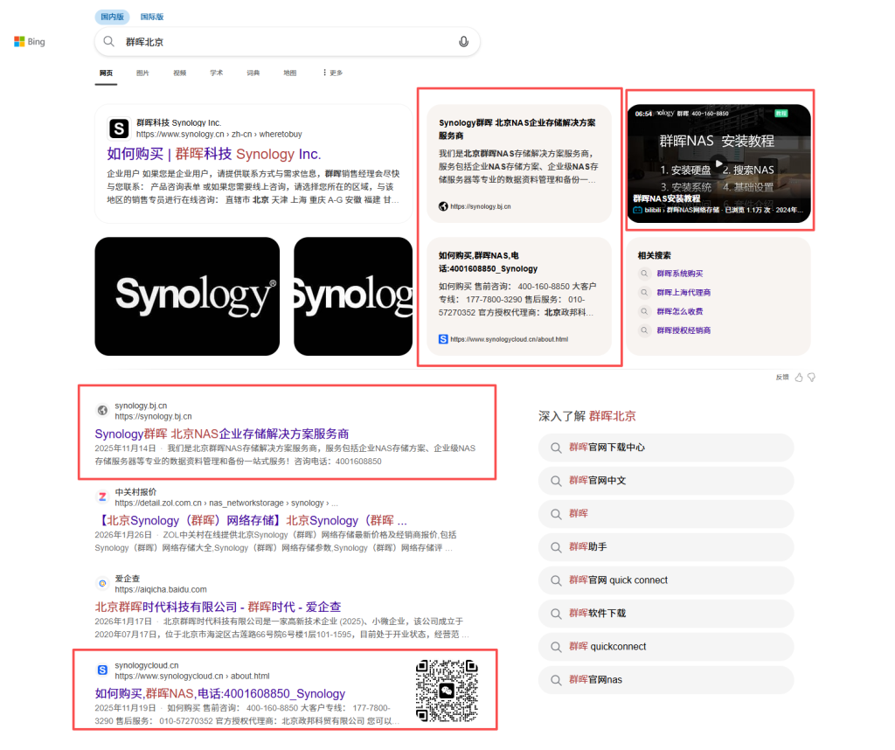Play the 群晖NAS安装教程 video
This screenshot has height=750, width=895.
(x=718, y=163)
